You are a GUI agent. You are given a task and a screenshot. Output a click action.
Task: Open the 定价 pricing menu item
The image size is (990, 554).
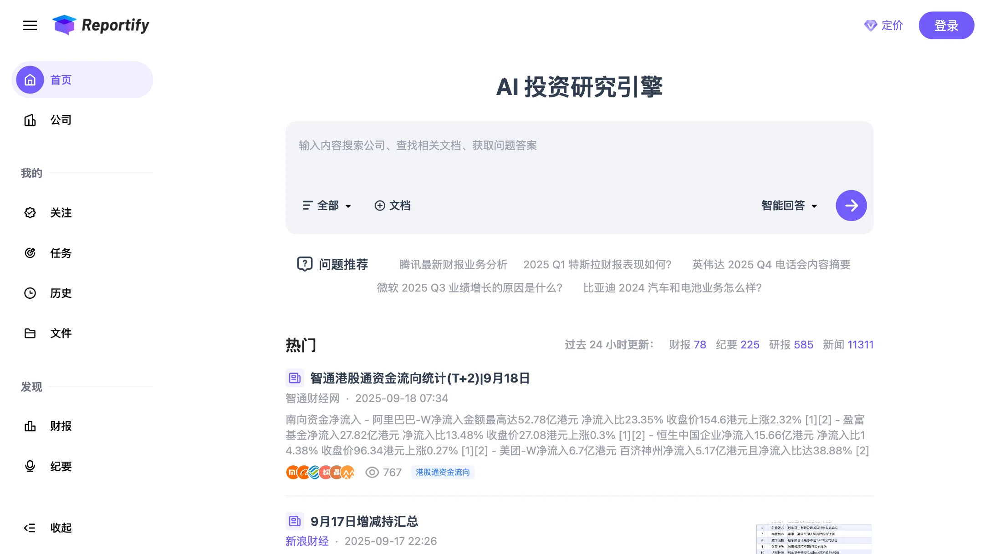click(x=883, y=25)
